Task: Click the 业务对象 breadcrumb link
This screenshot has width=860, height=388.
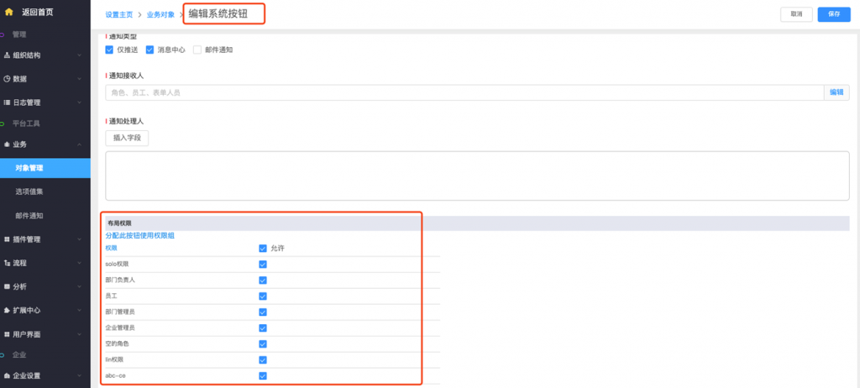Action: pos(160,15)
